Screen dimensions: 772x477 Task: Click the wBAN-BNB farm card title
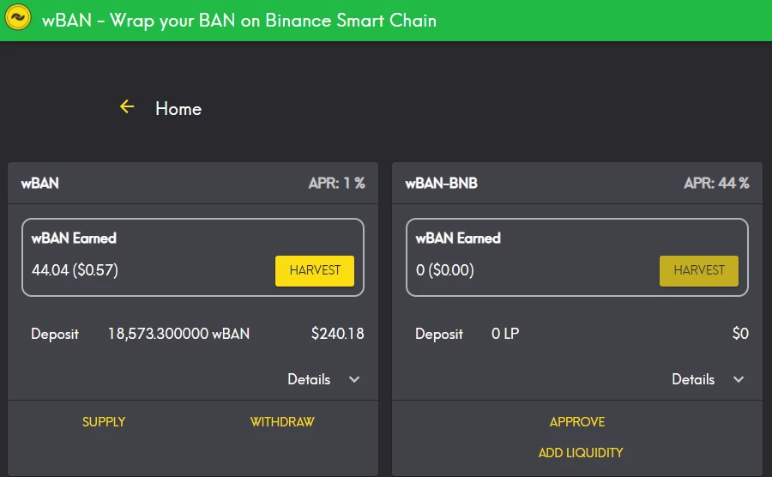click(441, 184)
